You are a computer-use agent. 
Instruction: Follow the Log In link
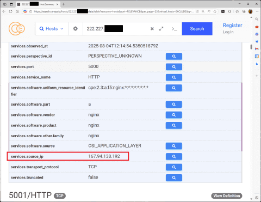point(228,32)
